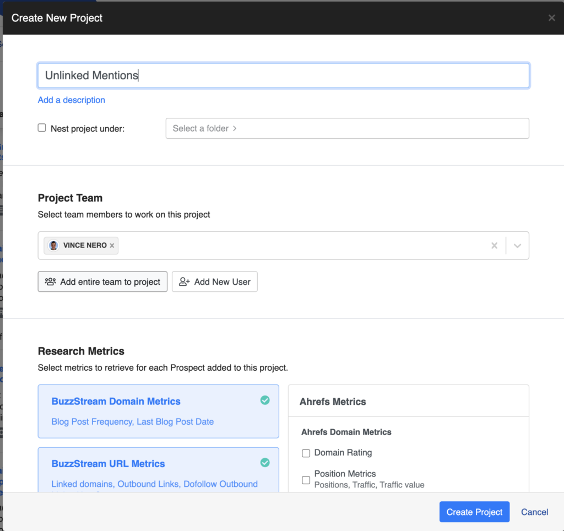
Task: Click the Add a description link
Action: 72,100
